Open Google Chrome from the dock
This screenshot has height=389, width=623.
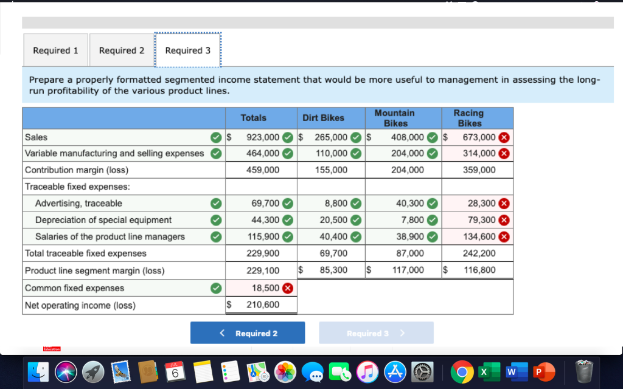[x=462, y=372]
